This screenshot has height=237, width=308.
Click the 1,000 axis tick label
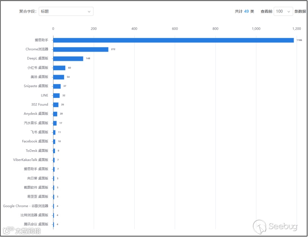click(x=256, y=29)
